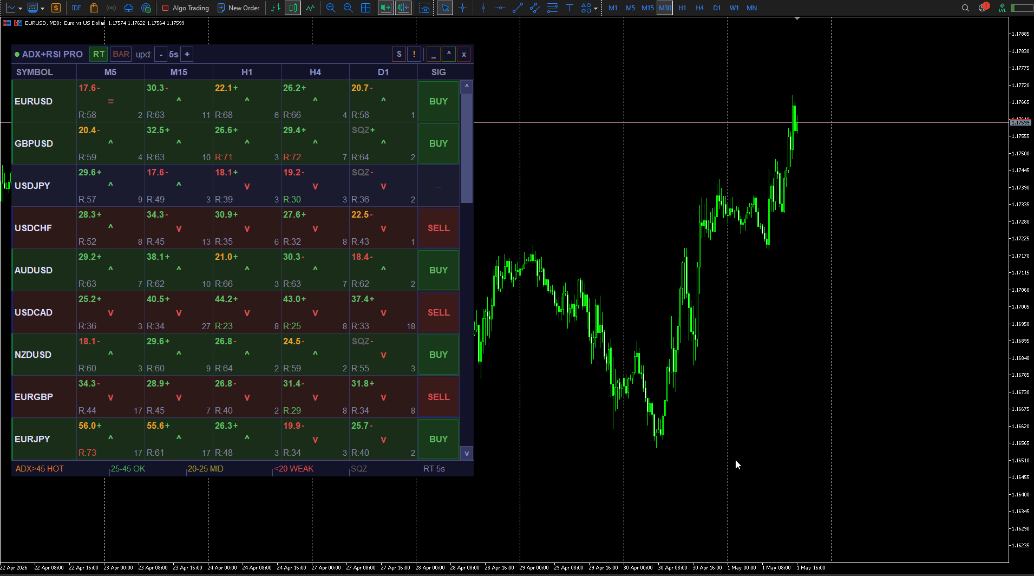Select the text label drawing tool
Image resolution: width=1034 pixels, height=576 pixels.
(570, 8)
